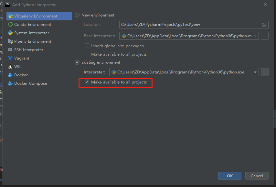
Task: Click the folder browse icon in Location field
Action: point(264,25)
